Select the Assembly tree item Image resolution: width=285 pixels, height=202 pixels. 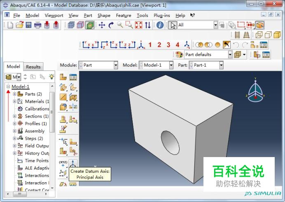(35, 131)
